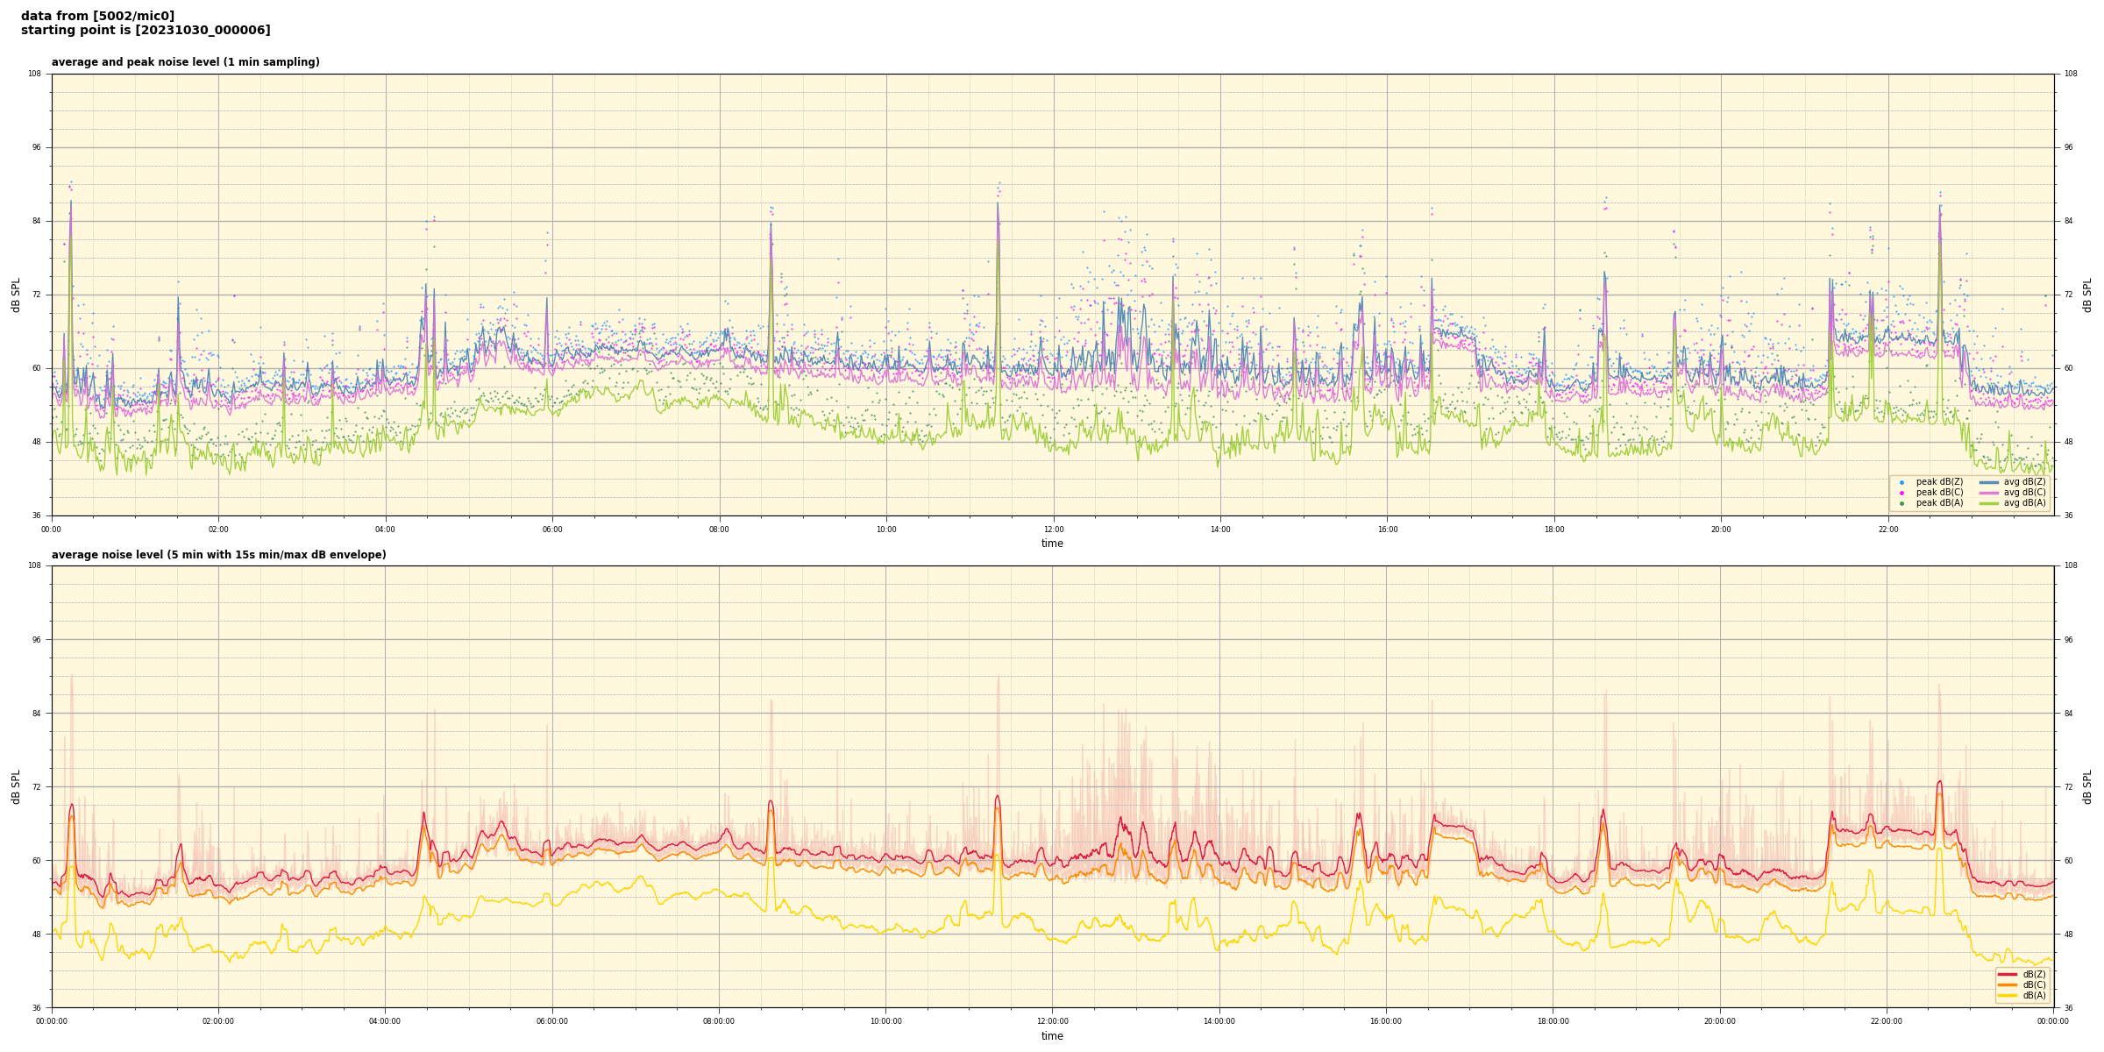Click the peak dB(C) magenta legend marker
The height and width of the screenshot is (1052, 2104).
[1901, 493]
